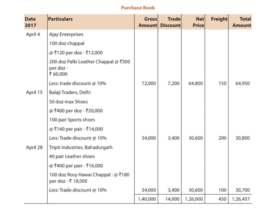The image size is (270, 224).
Task: Select the Particulars column header
Action: (61, 19)
